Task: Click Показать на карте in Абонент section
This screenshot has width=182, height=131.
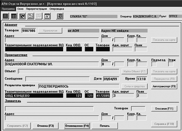Action: click(164, 40)
